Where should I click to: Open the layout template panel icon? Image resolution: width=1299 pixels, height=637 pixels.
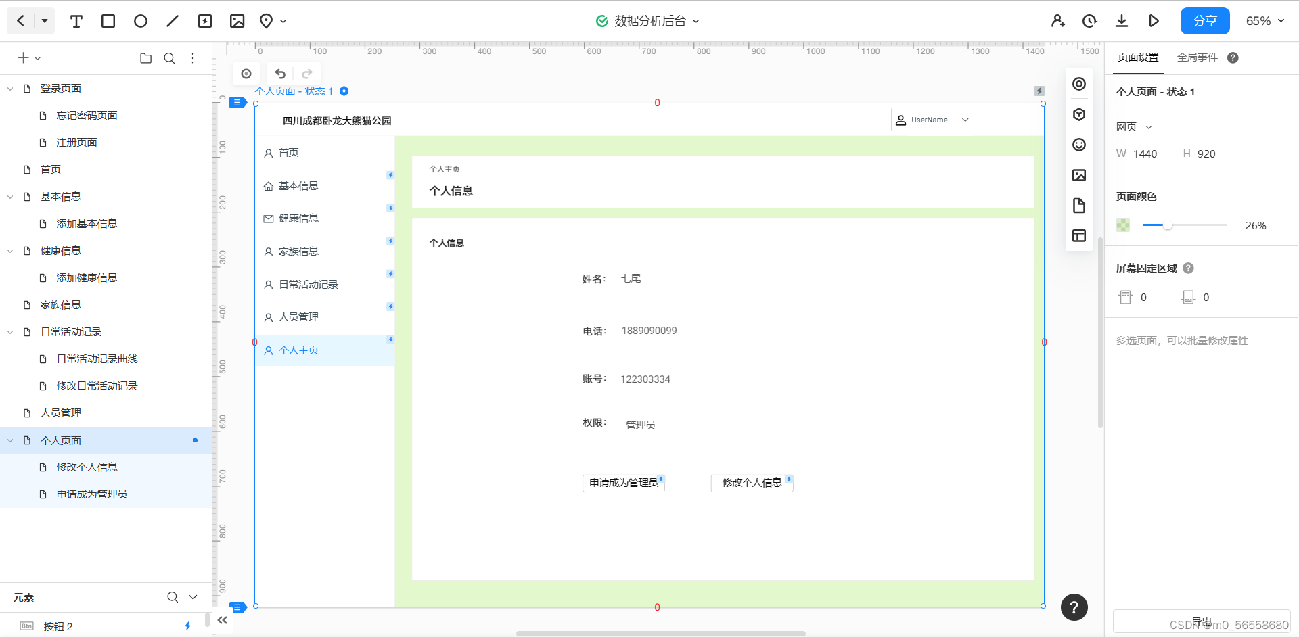coord(1079,236)
